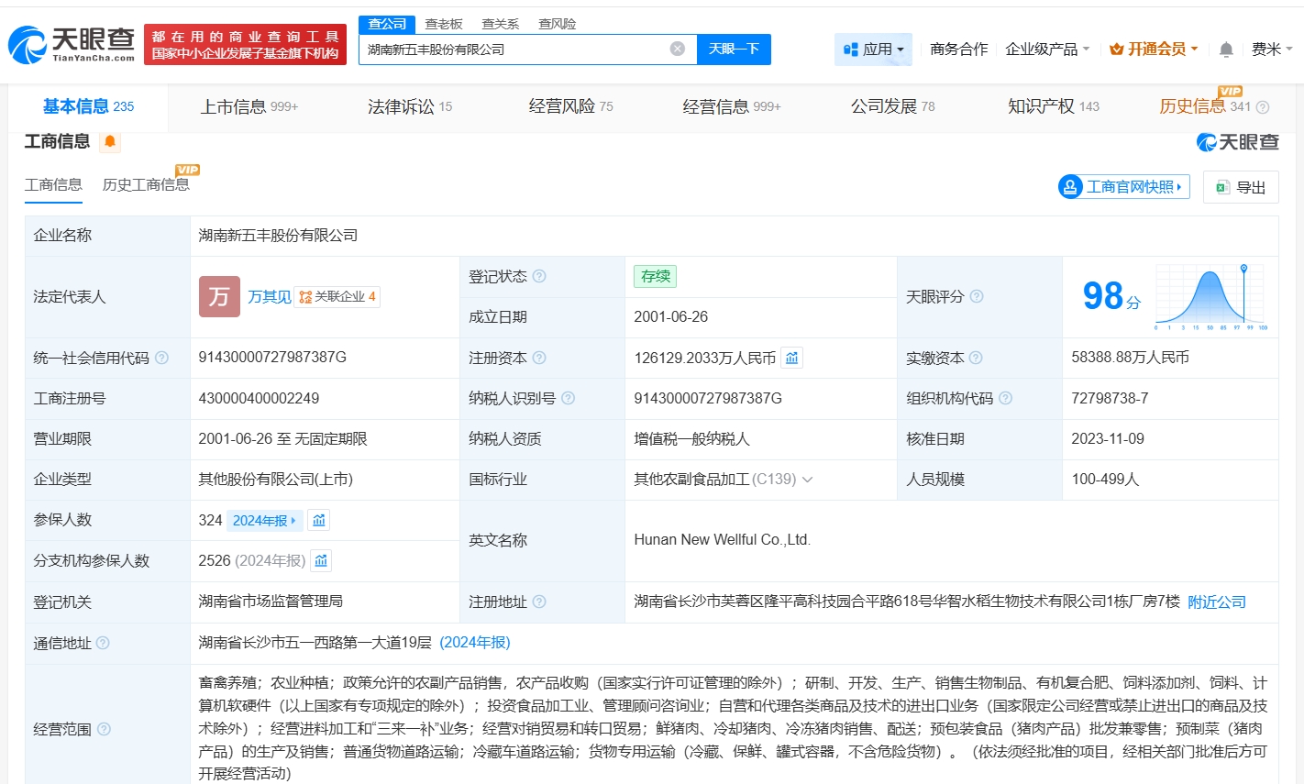Open insured headcount chart icon beside 2024年报

318,521
